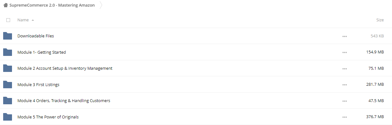392x125 pixels.
Task: Open more options for Downloadable Files
Action: point(344,36)
